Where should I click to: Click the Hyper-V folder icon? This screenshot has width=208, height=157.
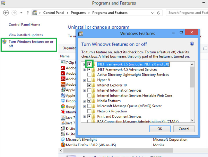[x=94, y=80]
